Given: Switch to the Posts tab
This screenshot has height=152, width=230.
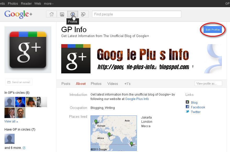Looking at the screenshot, I should tap(66, 84).
